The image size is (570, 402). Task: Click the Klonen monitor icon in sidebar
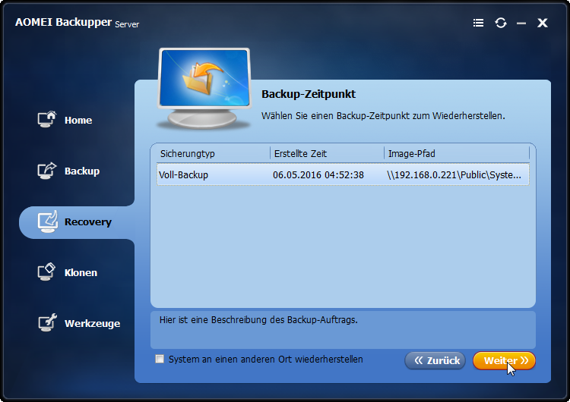pos(46,272)
